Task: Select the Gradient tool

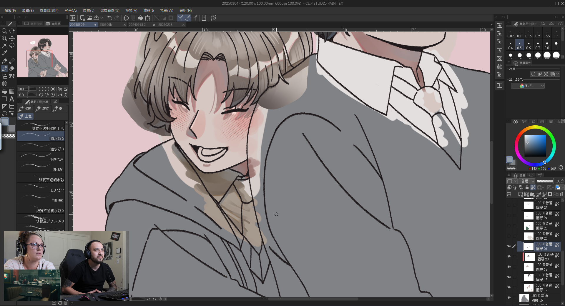Action: (x=12, y=92)
